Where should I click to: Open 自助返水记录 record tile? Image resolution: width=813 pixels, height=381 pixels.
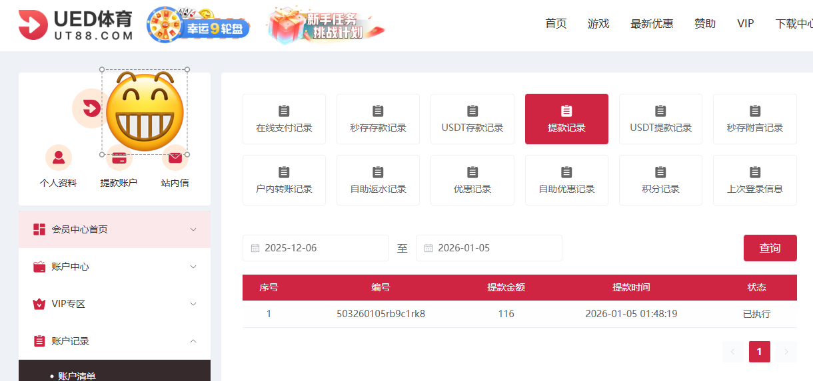click(x=378, y=180)
